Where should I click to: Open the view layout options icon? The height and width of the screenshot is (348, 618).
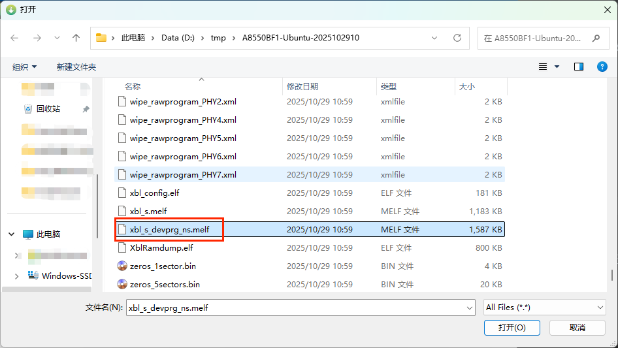coord(544,67)
